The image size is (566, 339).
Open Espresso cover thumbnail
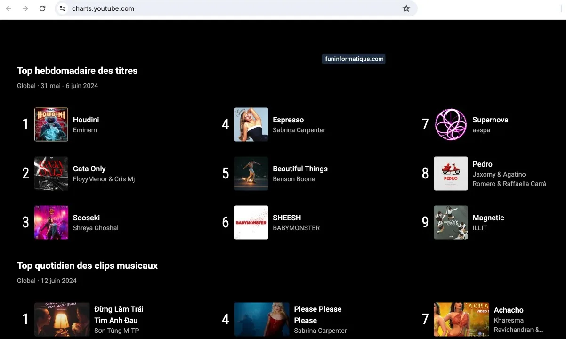point(251,124)
